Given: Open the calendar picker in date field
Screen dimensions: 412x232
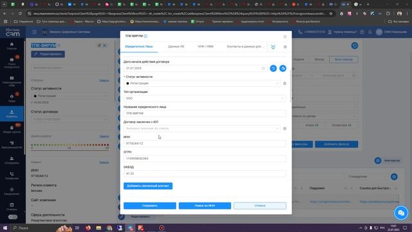Looking at the screenshot, I should click(x=263, y=68).
